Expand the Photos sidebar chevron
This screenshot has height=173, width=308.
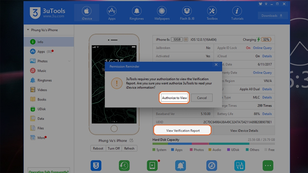coord(69,61)
